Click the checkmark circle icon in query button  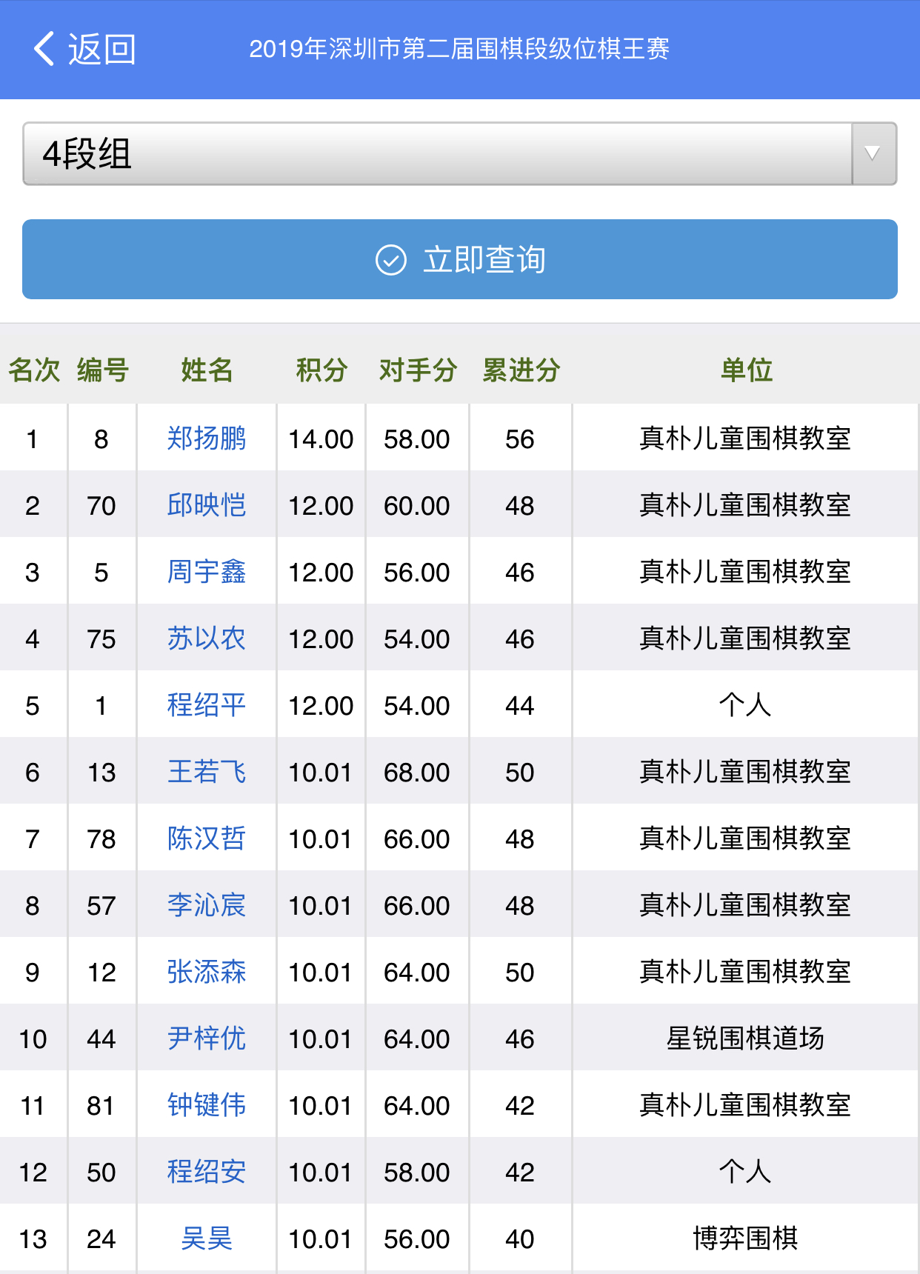click(391, 260)
